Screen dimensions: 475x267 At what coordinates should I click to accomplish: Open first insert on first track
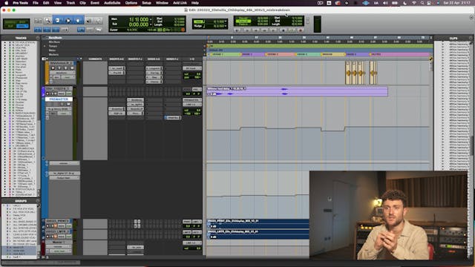coord(117,68)
